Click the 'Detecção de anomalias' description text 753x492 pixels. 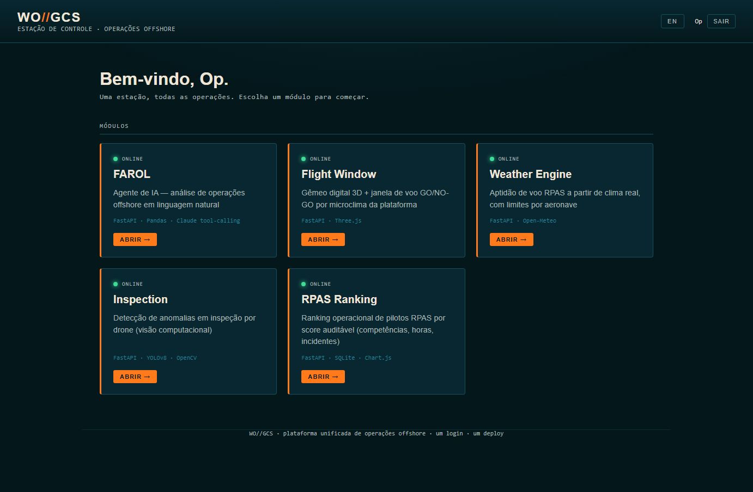(x=185, y=324)
